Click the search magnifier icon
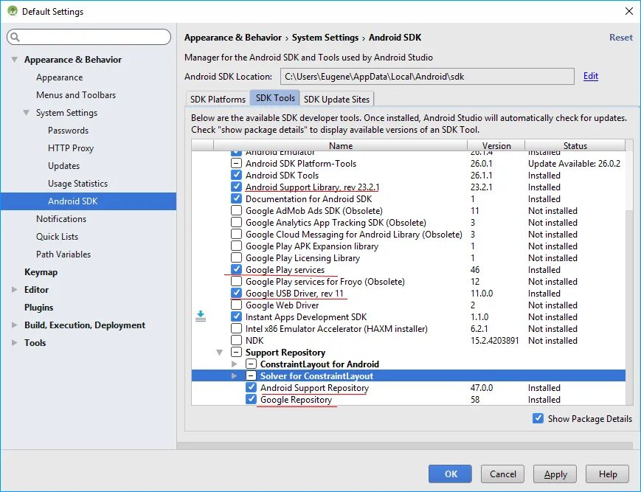 15,37
